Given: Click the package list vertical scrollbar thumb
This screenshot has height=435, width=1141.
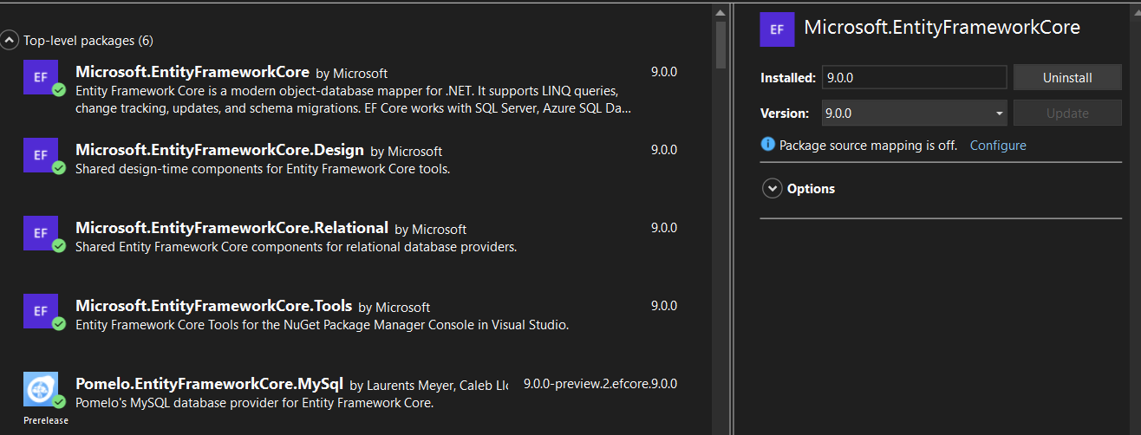Looking at the screenshot, I should click(x=720, y=43).
